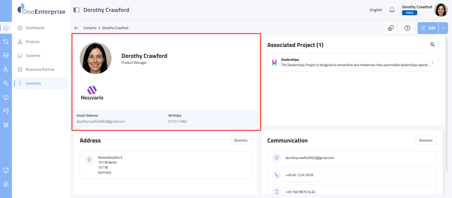Image resolution: width=452 pixels, height=198 pixels.
Task: Click the notification bell icon
Action: (x=392, y=10)
